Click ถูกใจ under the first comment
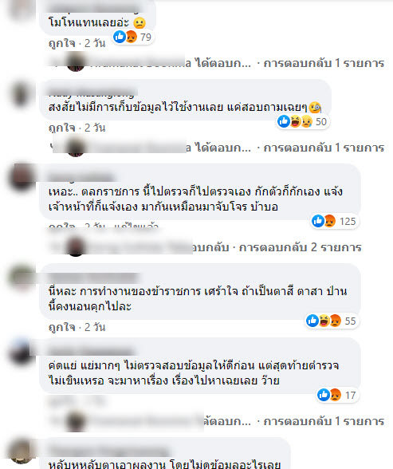The height and width of the screenshot is (469, 393). coord(62,43)
